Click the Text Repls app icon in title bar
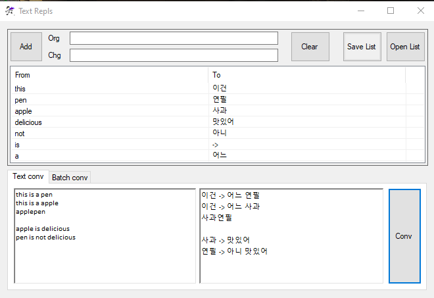 tap(10, 11)
